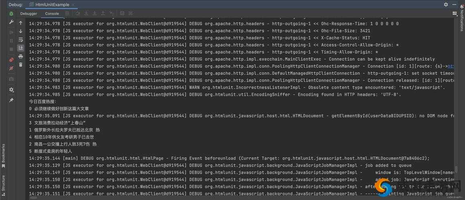This screenshot has width=465, height=200.
Task: Click the 'Encoding found in HTTP headers' line
Action: pyautogui.click(x=215, y=95)
